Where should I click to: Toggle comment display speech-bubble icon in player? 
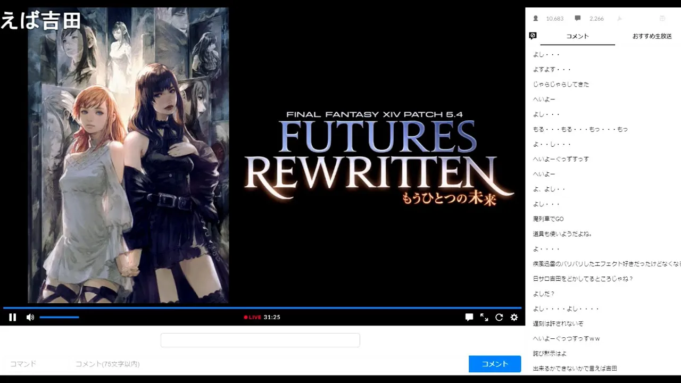(x=469, y=318)
